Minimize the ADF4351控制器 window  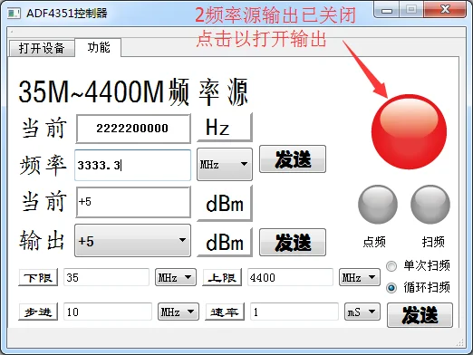click(x=387, y=10)
